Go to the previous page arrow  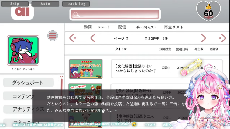click(x=93, y=38)
